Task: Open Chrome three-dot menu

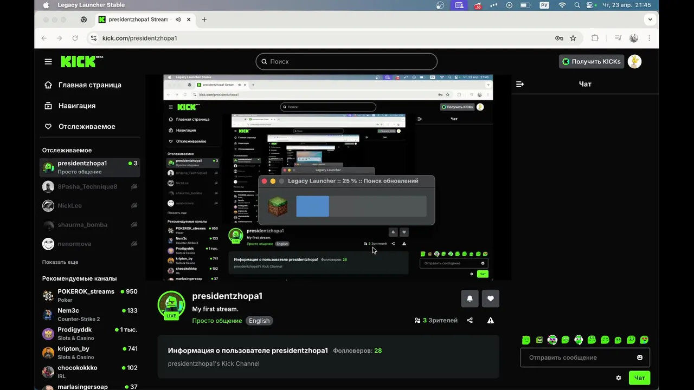Action: (x=650, y=38)
